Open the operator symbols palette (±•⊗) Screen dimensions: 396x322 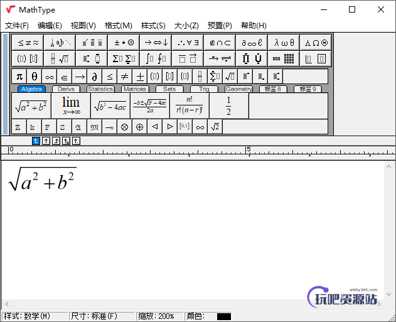[124, 43]
